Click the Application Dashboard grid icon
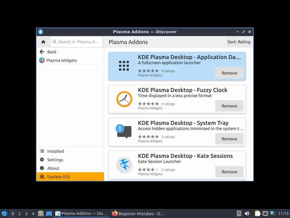290x218 pixels. tap(124, 66)
